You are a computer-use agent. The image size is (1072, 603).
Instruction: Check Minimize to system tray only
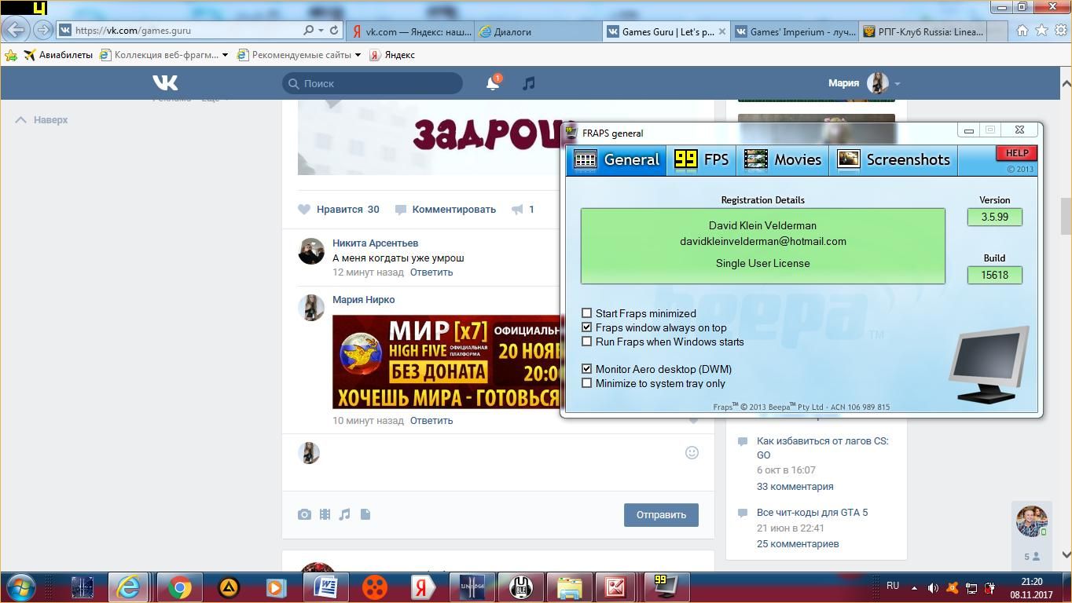(586, 383)
